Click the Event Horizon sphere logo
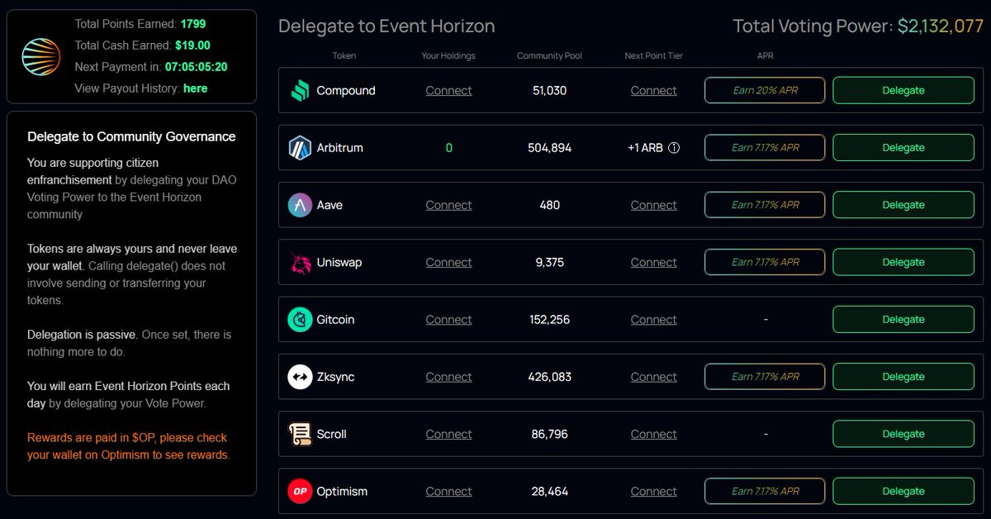This screenshot has width=991, height=519. pyautogui.click(x=41, y=56)
